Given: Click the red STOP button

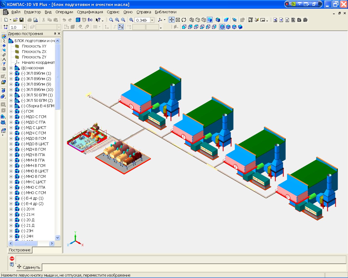Looking at the screenshot, I should [x=12, y=258].
